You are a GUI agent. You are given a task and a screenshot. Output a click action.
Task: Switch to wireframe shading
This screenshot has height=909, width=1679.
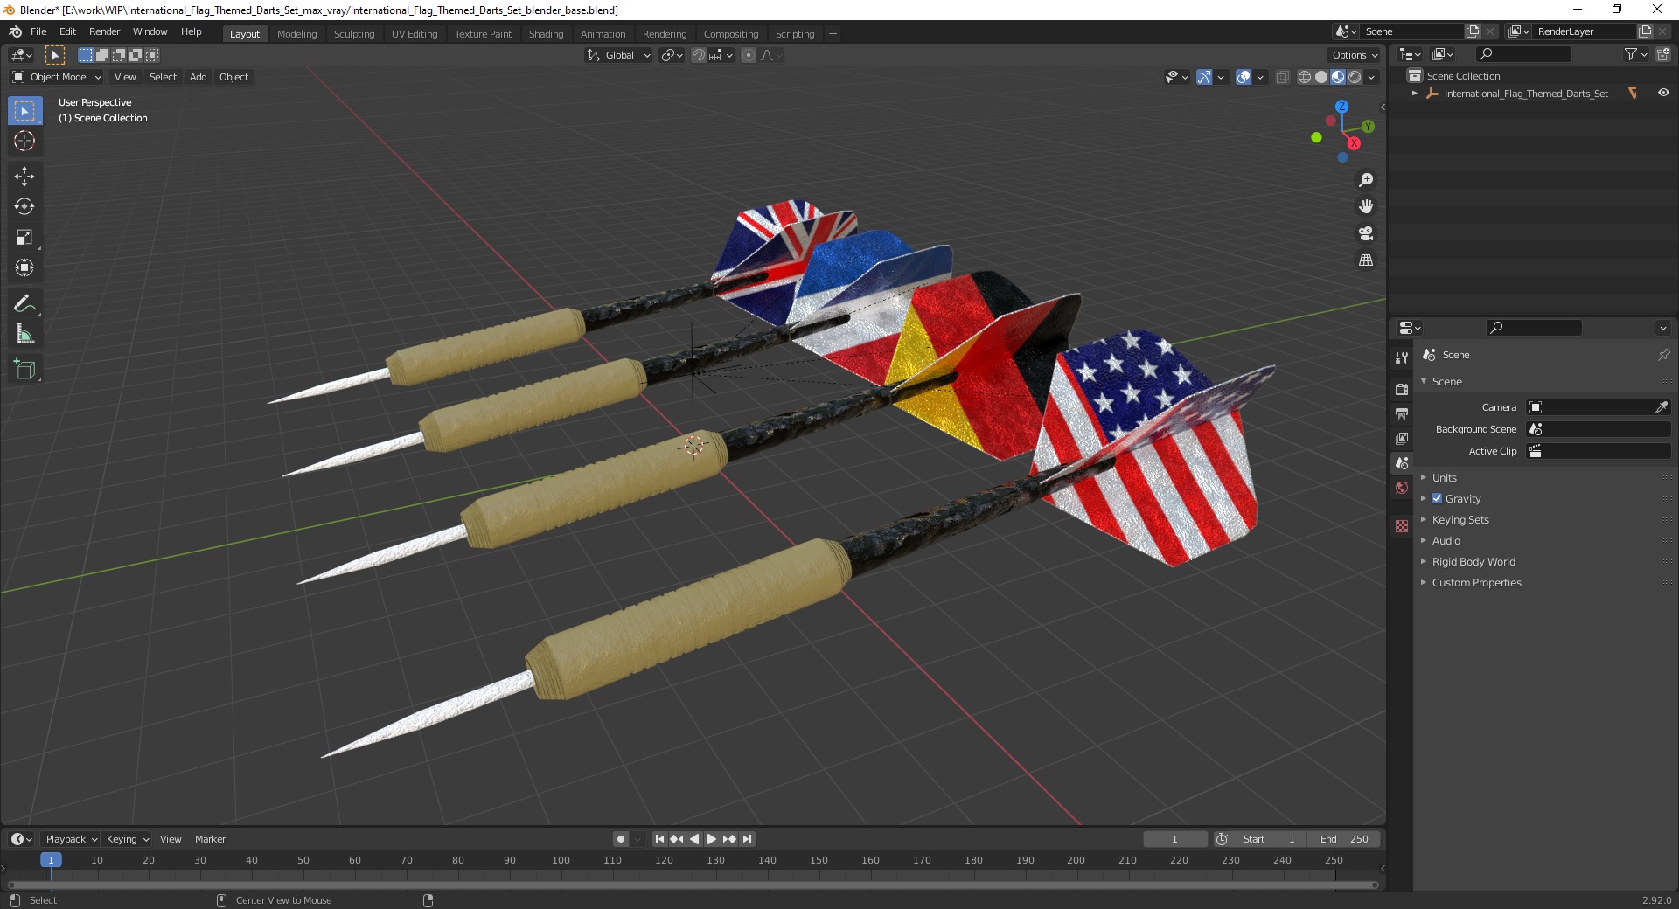point(1305,77)
